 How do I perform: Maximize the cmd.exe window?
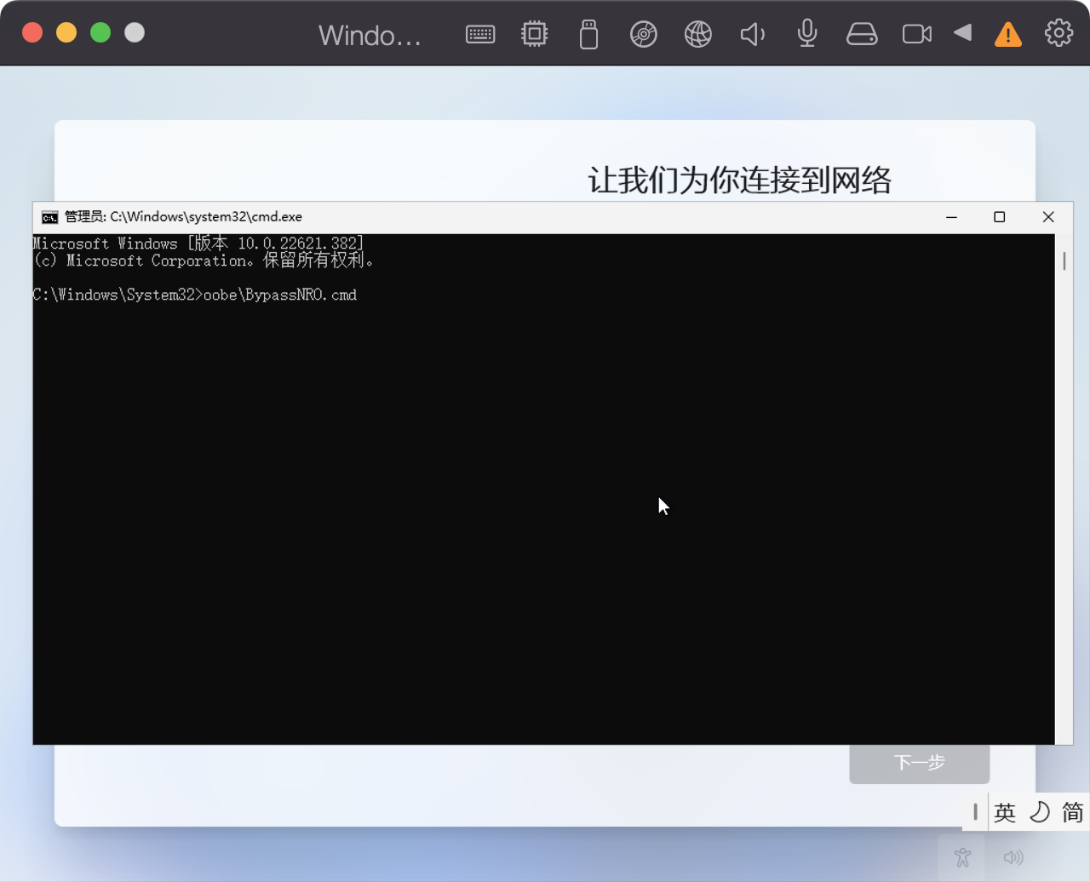coord(1000,217)
